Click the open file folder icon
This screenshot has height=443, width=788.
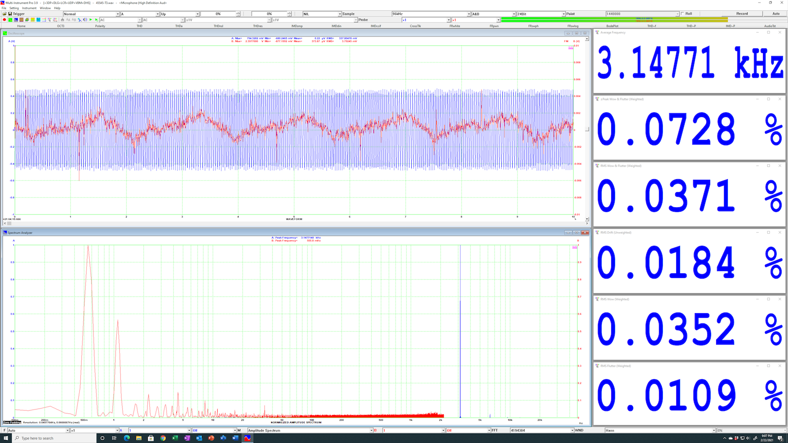click(x=4, y=14)
